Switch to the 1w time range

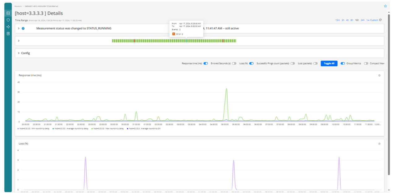tap(368, 20)
